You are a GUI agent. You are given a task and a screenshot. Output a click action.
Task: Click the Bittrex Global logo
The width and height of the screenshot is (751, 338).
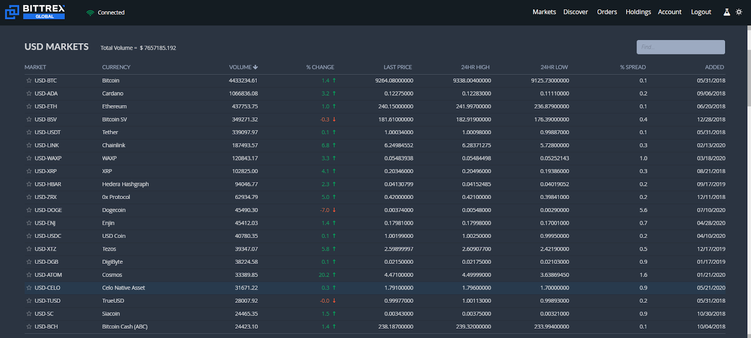(x=35, y=12)
